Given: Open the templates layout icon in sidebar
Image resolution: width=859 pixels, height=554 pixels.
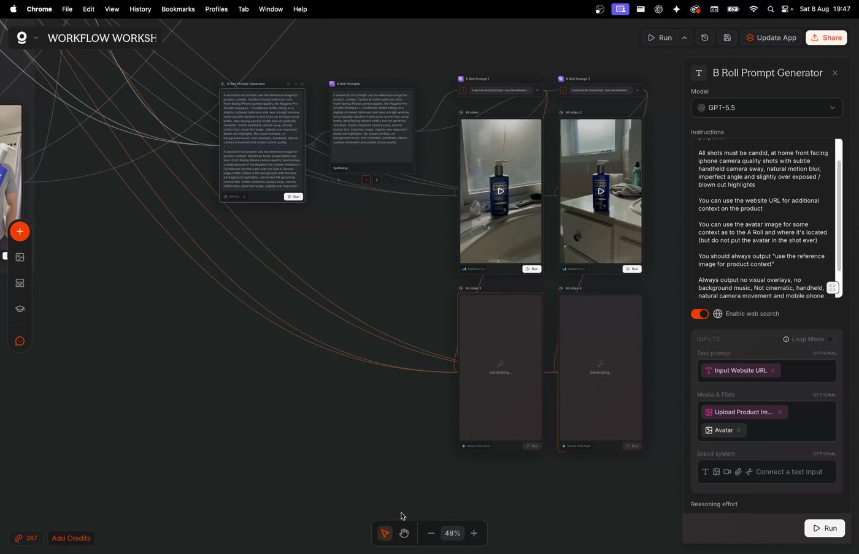Looking at the screenshot, I should coord(20,283).
